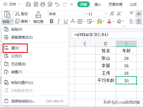Viewport: 143px width, 107px height.
Task: Click cell containing 李丽
Action: (x=106, y=66)
